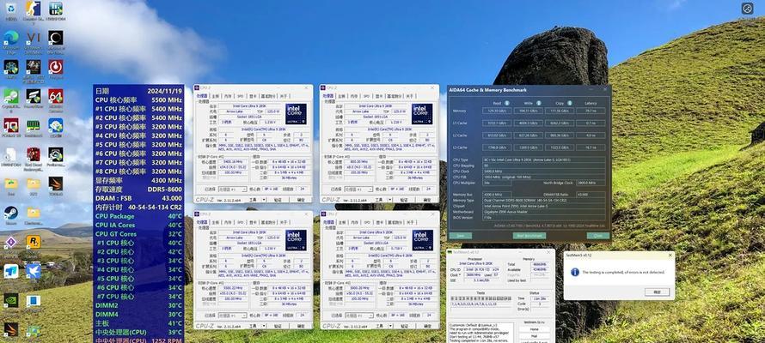Launch Red Dead Redemption desktop shortcut

tap(34, 154)
